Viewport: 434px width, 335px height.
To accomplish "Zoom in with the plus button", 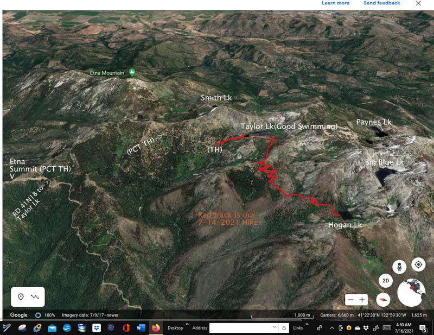I will pyautogui.click(x=363, y=300).
